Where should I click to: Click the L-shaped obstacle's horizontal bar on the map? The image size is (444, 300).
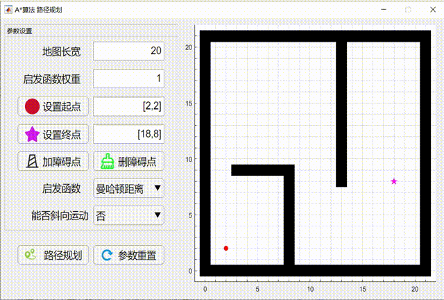(263, 170)
